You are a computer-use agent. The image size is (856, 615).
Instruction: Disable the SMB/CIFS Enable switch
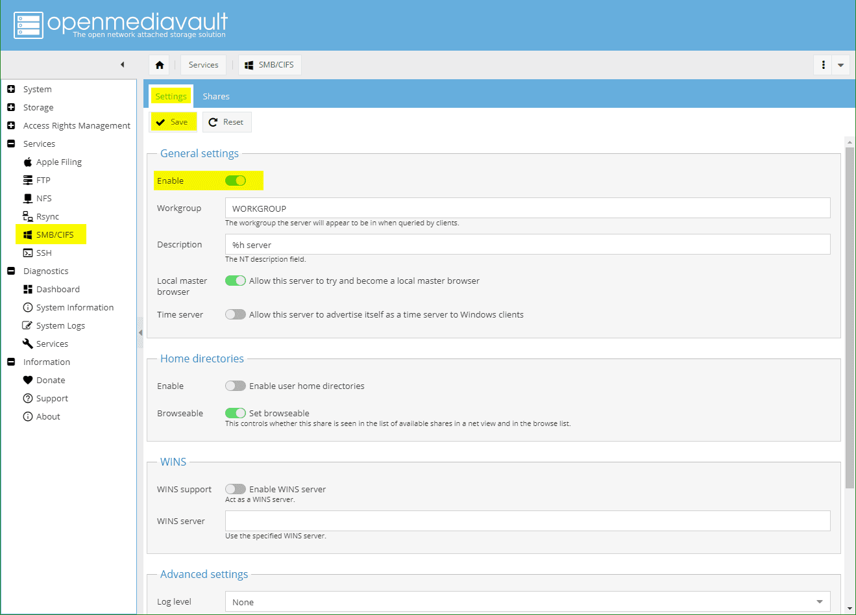(x=236, y=181)
